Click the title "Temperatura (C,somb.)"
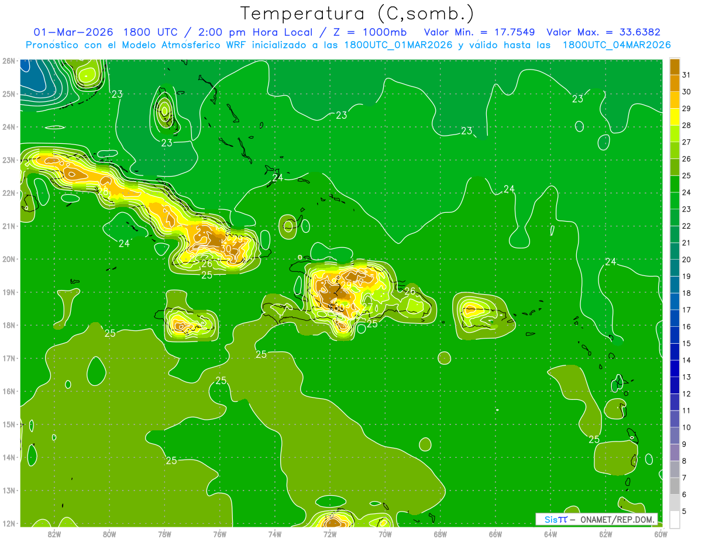 [x=357, y=13]
